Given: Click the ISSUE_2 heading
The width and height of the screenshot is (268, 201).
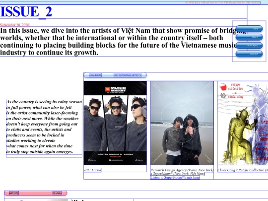Looking at the screenshot, I should [x=26, y=11].
